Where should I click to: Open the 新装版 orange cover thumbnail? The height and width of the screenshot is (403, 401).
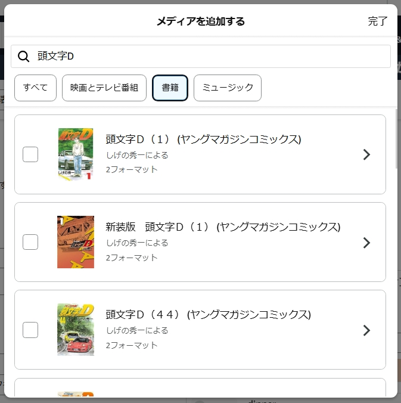coord(76,242)
